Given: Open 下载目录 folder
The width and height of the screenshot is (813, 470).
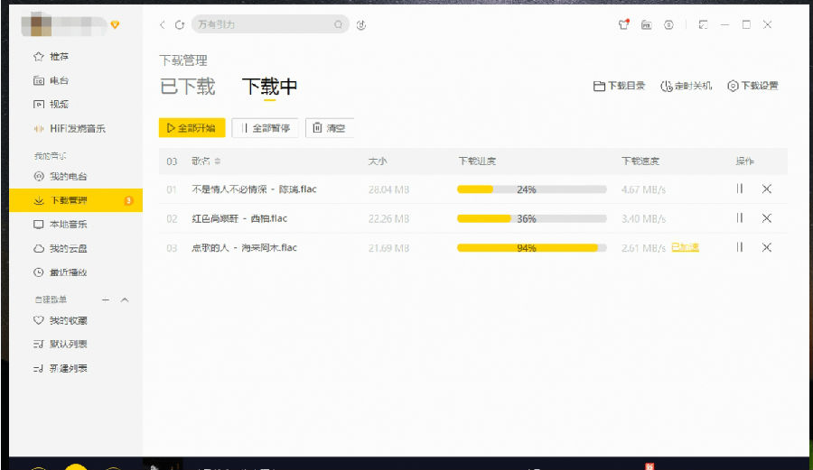Looking at the screenshot, I should pyautogui.click(x=619, y=86).
